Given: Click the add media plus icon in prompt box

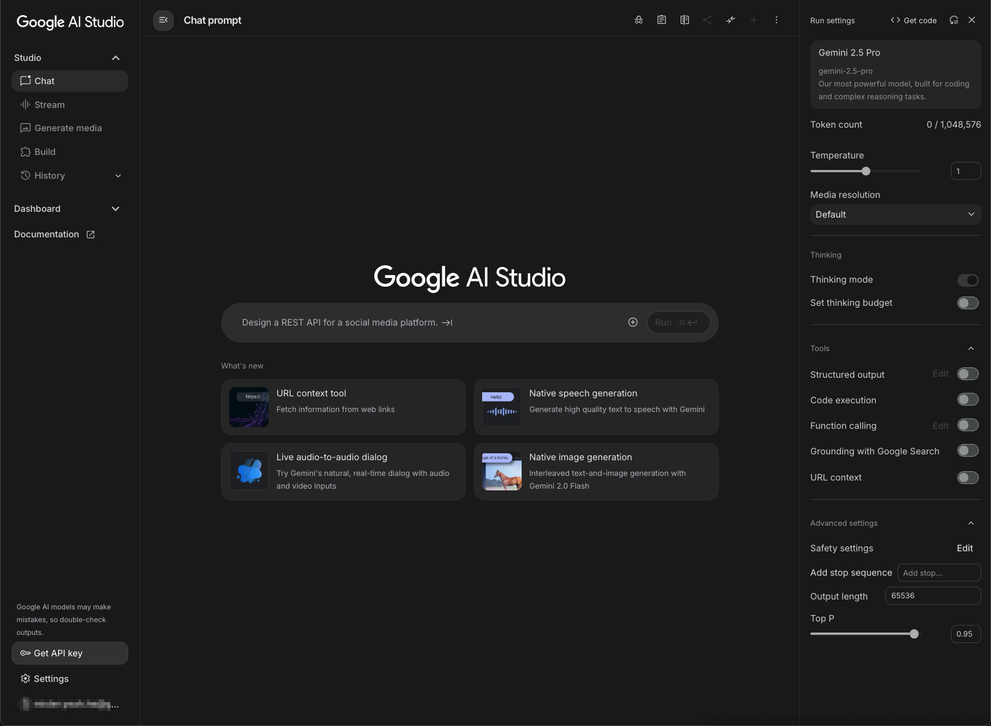Looking at the screenshot, I should point(633,322).
